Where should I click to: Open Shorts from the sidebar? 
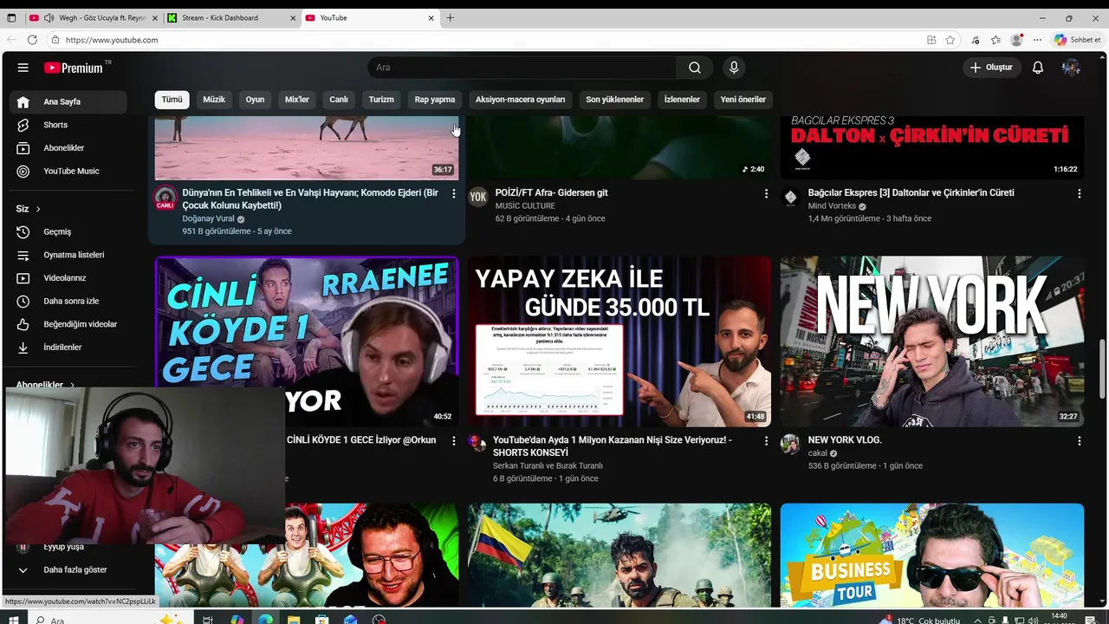pos(68,125)
